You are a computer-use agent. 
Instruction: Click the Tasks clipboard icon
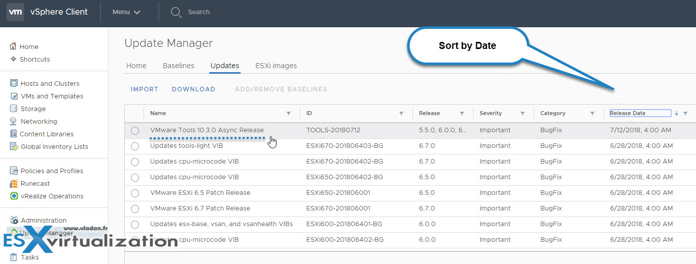point(14,257)
